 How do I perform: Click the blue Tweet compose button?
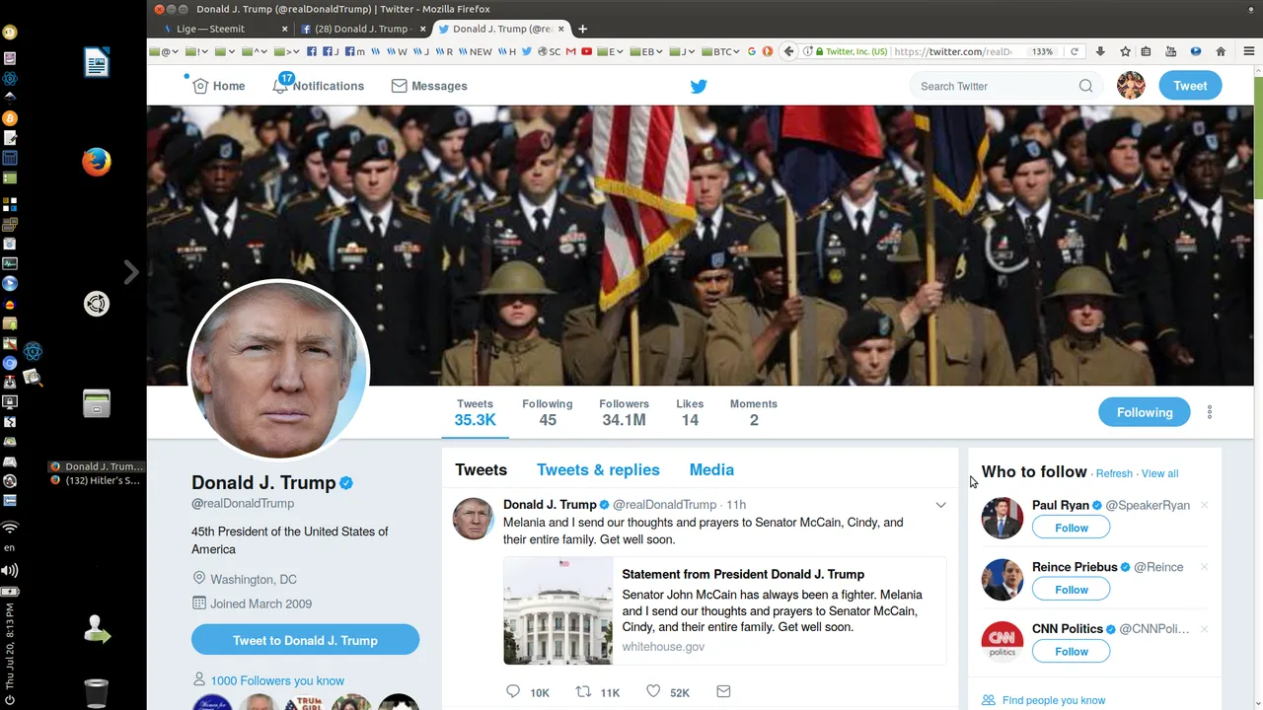pyautogui.click(x=1190, y=86)
